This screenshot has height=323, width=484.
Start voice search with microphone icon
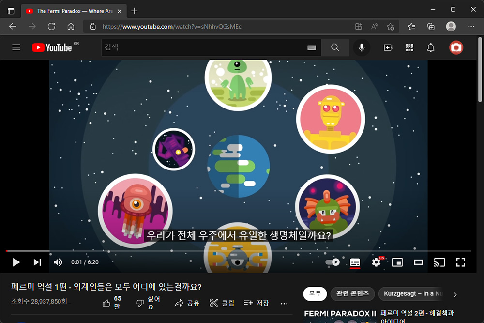pos(362,47)
